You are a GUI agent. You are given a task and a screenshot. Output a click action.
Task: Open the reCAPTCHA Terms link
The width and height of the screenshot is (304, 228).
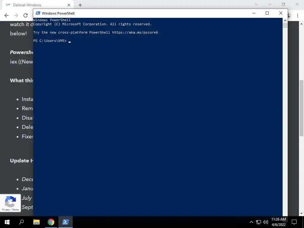(15, 210)
